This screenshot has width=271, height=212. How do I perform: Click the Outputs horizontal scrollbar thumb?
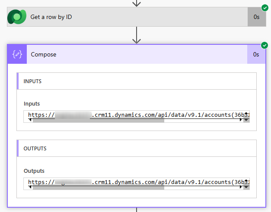click(99, 188)
